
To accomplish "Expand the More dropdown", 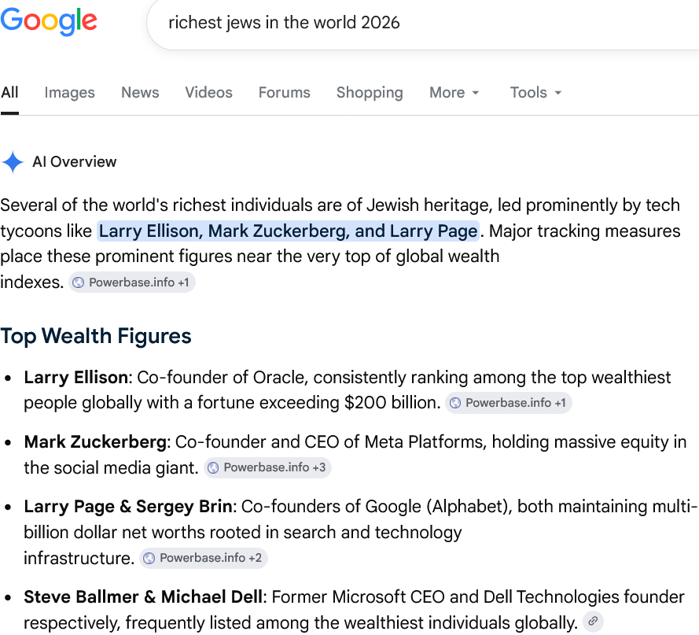I will pos(454,93).
